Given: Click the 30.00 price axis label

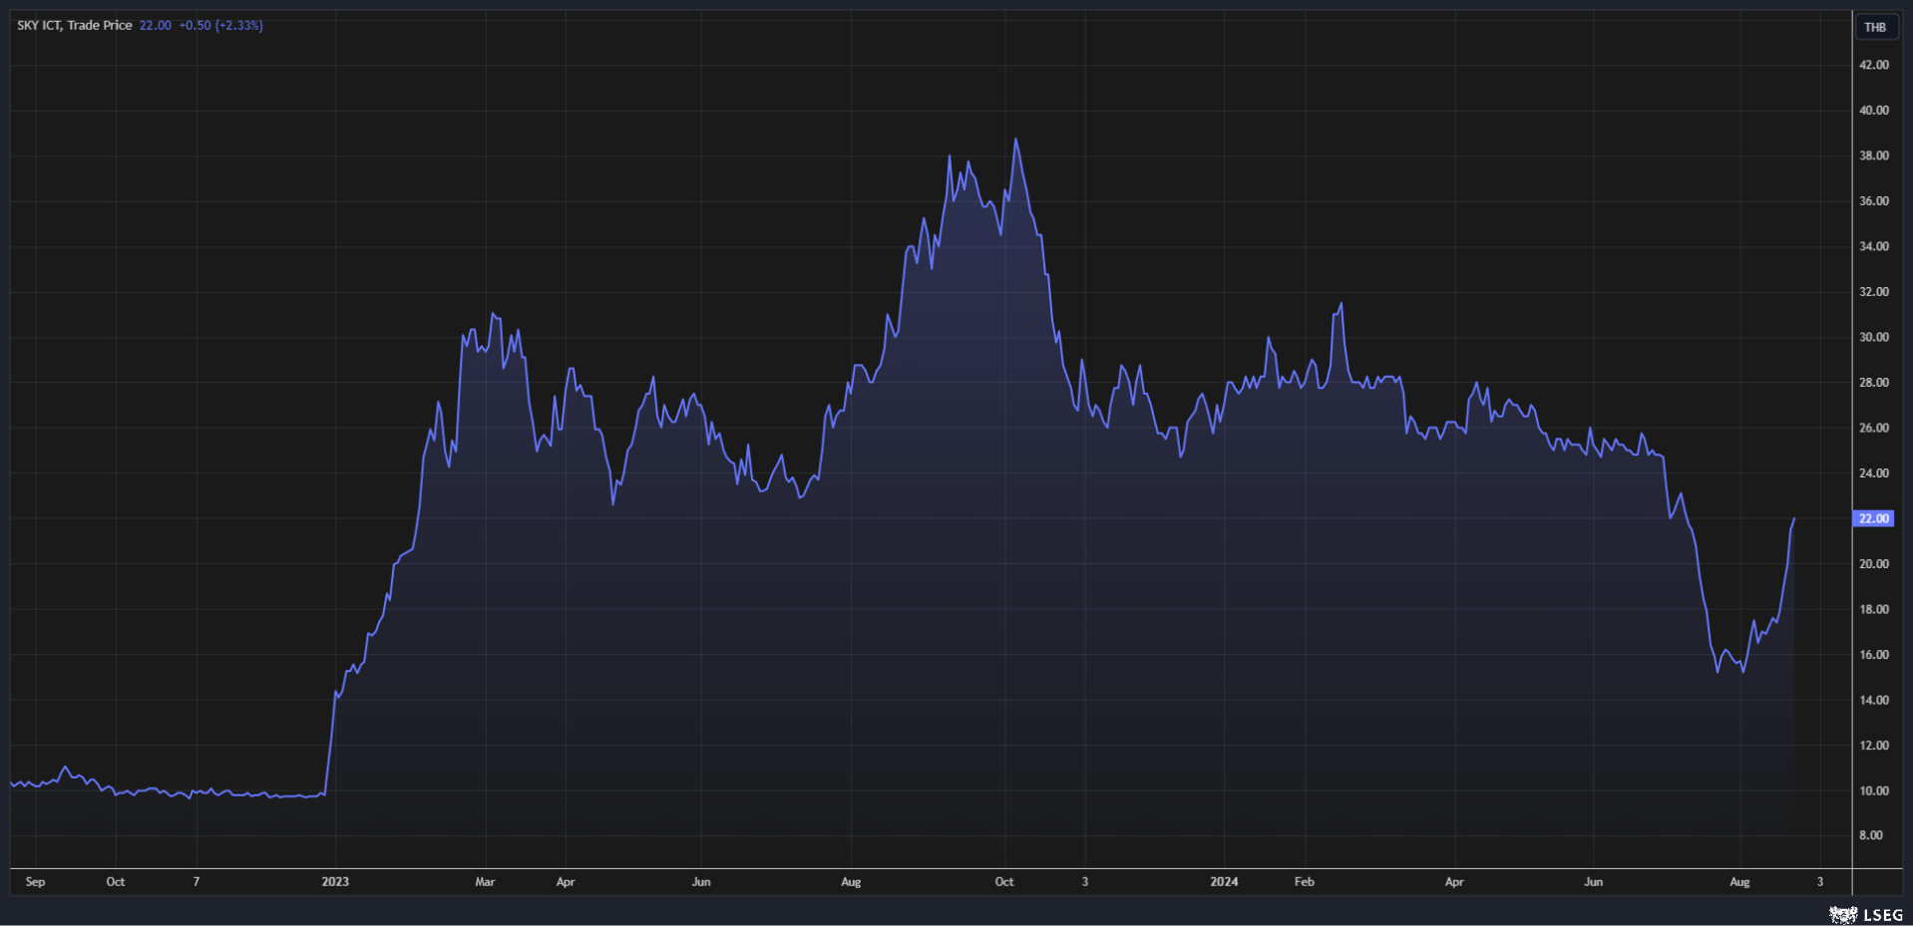Looking at the screenshot, I should point(1874,337).
